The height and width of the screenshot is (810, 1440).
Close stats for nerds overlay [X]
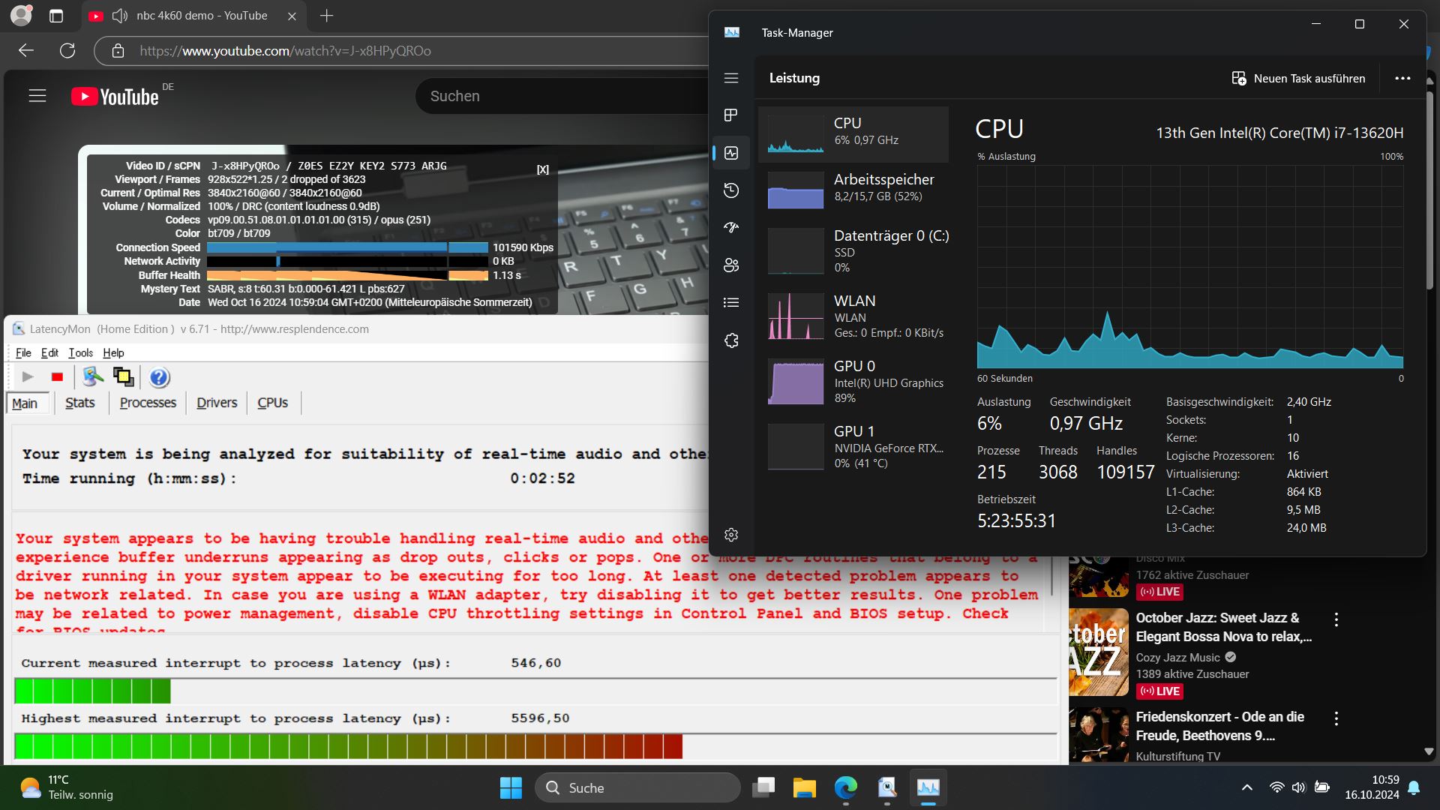(542, 169)
